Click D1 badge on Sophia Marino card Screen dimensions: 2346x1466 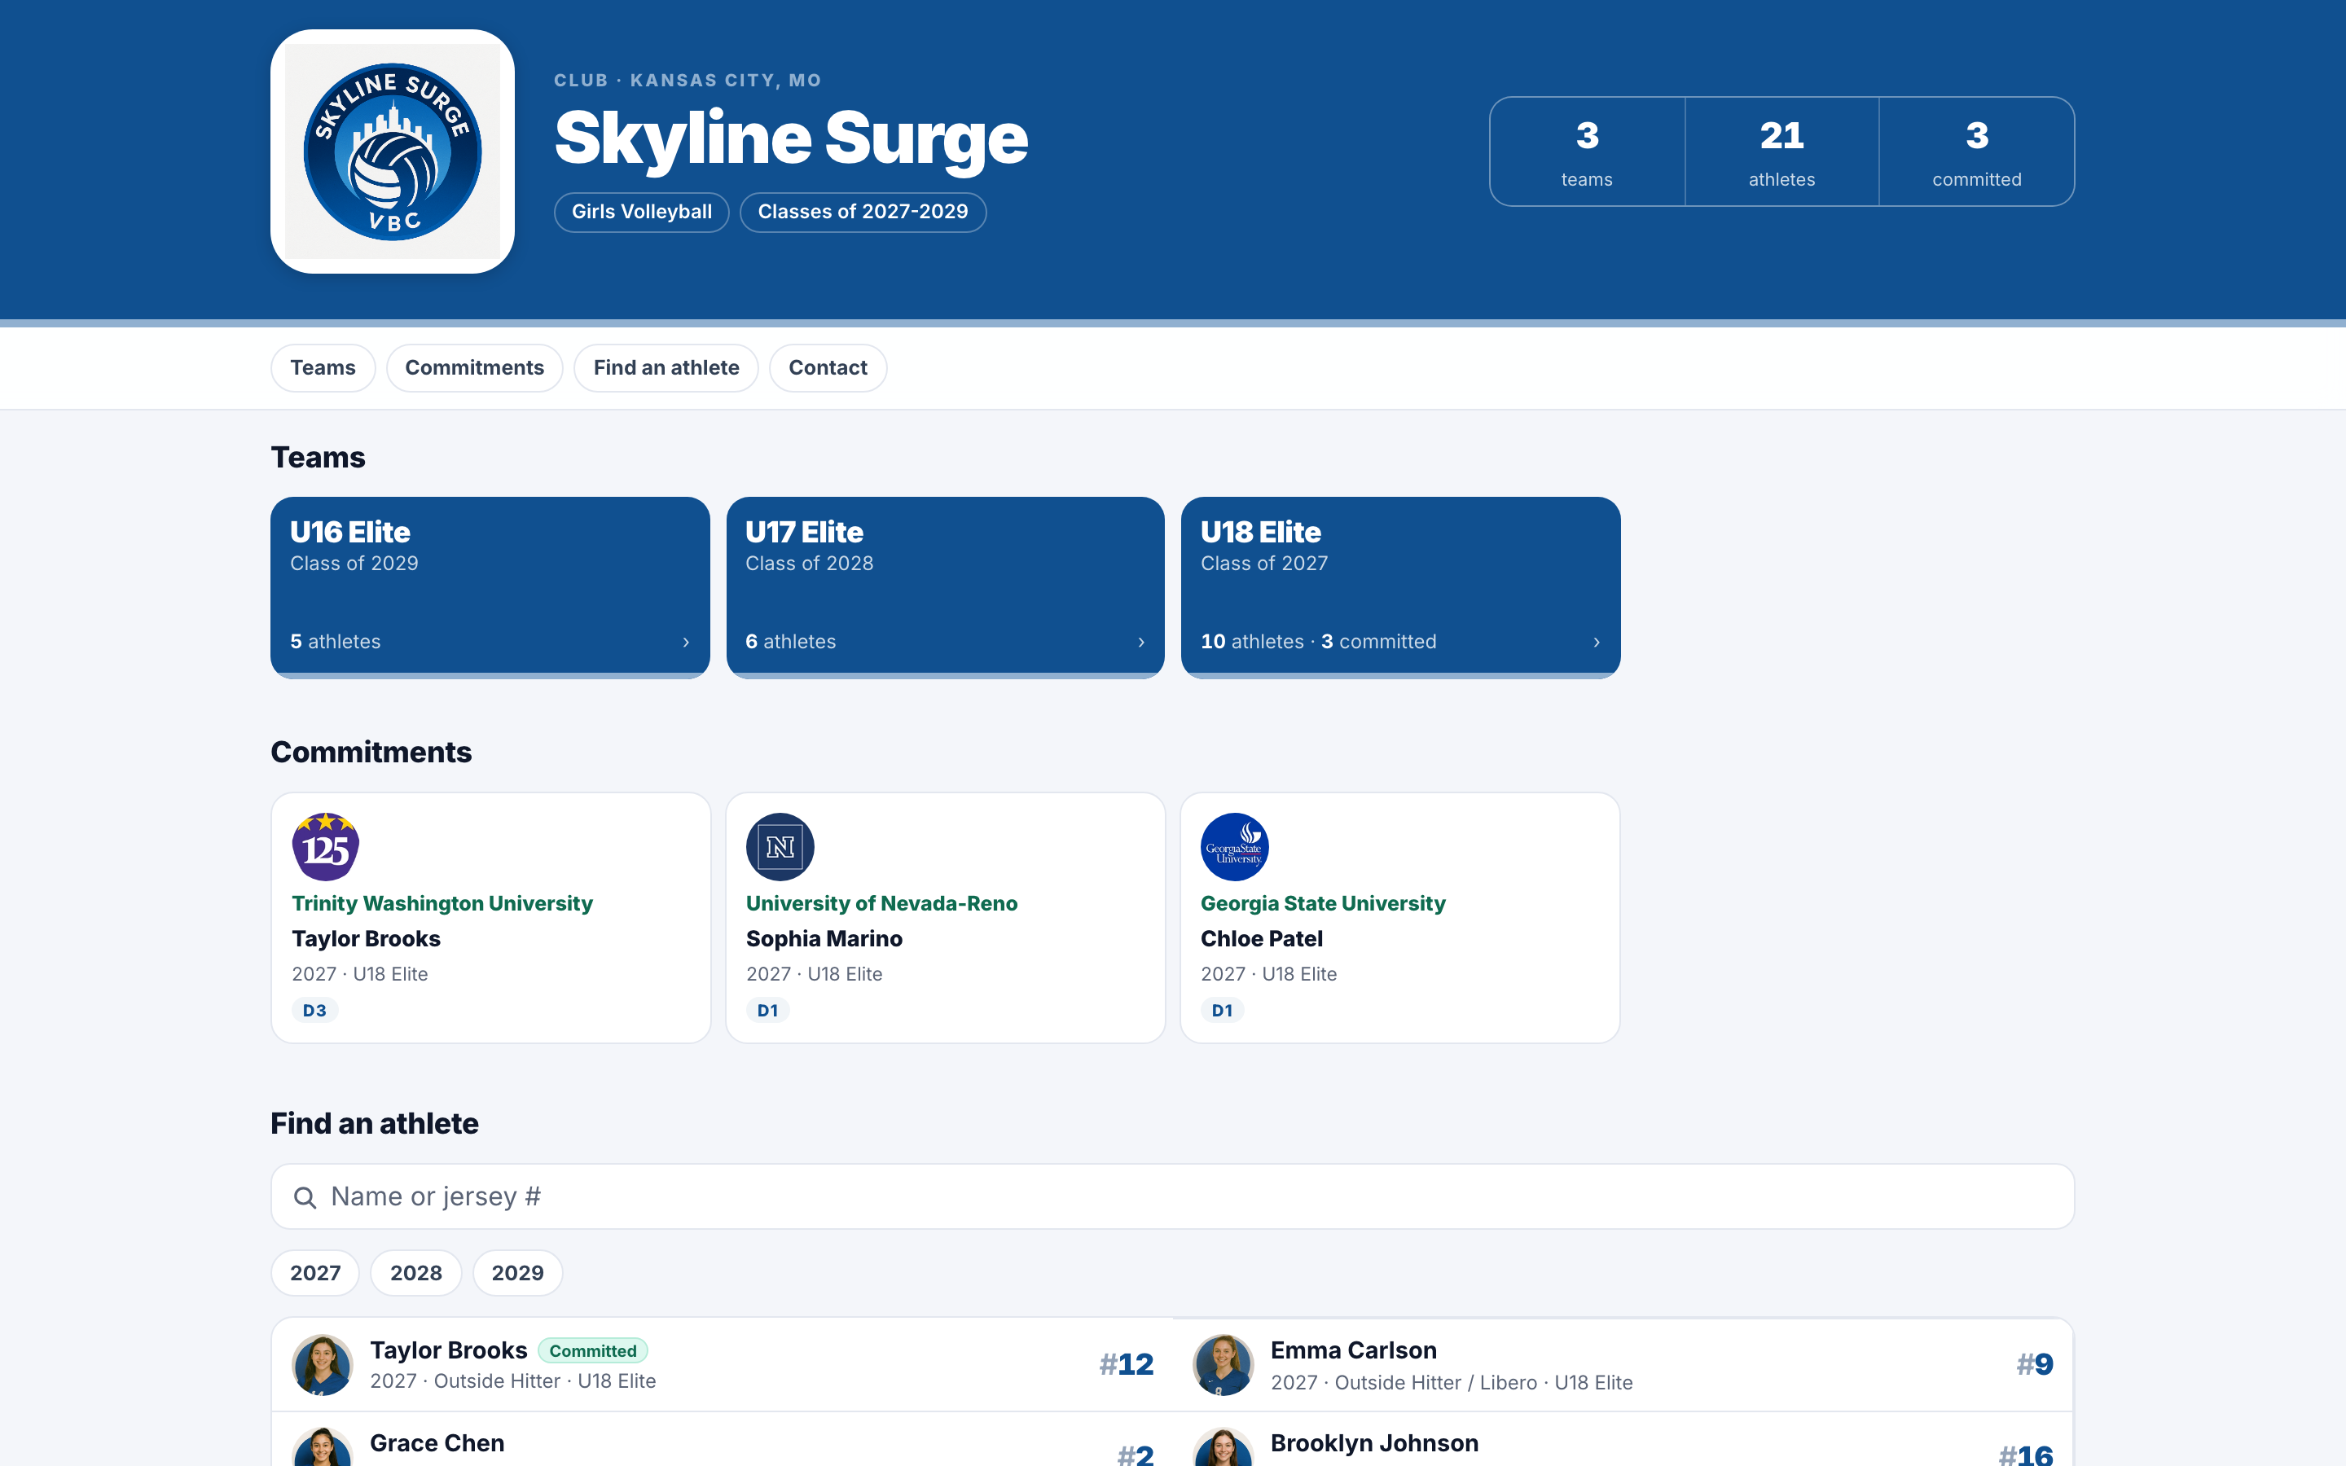[768, 1010]
